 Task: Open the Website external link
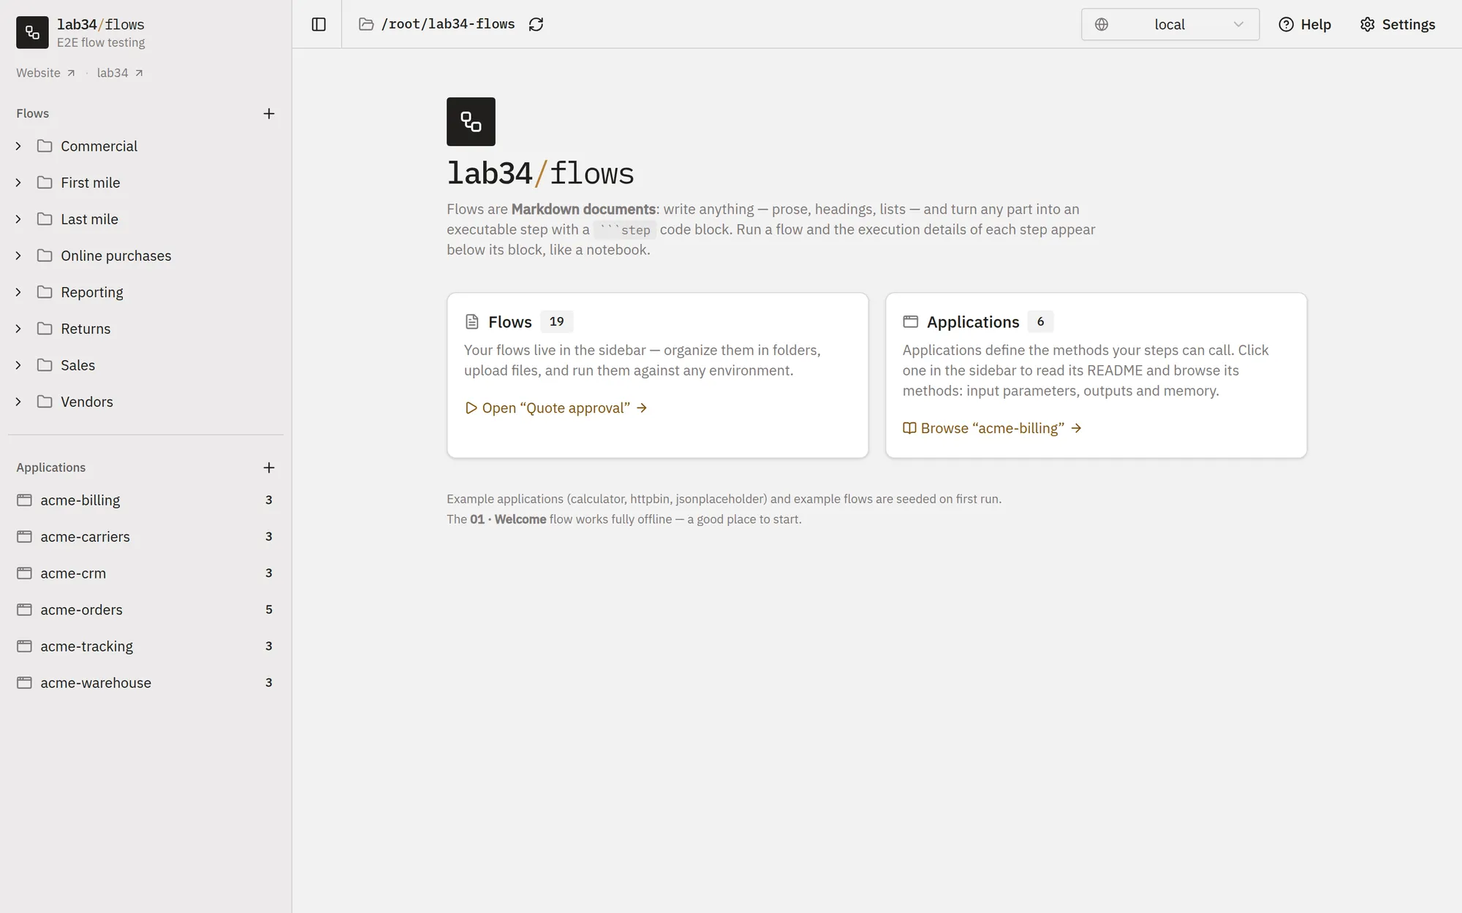click(45, 73)
